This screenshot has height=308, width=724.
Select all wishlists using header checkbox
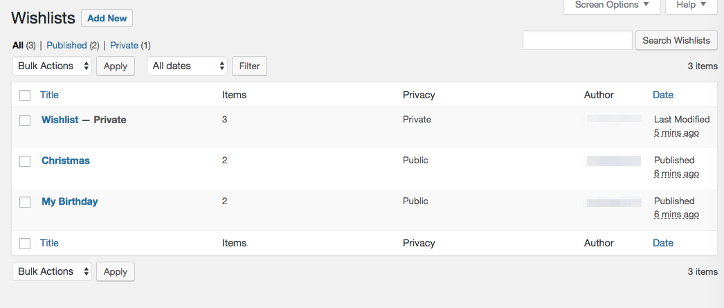(x=25, y=96)
